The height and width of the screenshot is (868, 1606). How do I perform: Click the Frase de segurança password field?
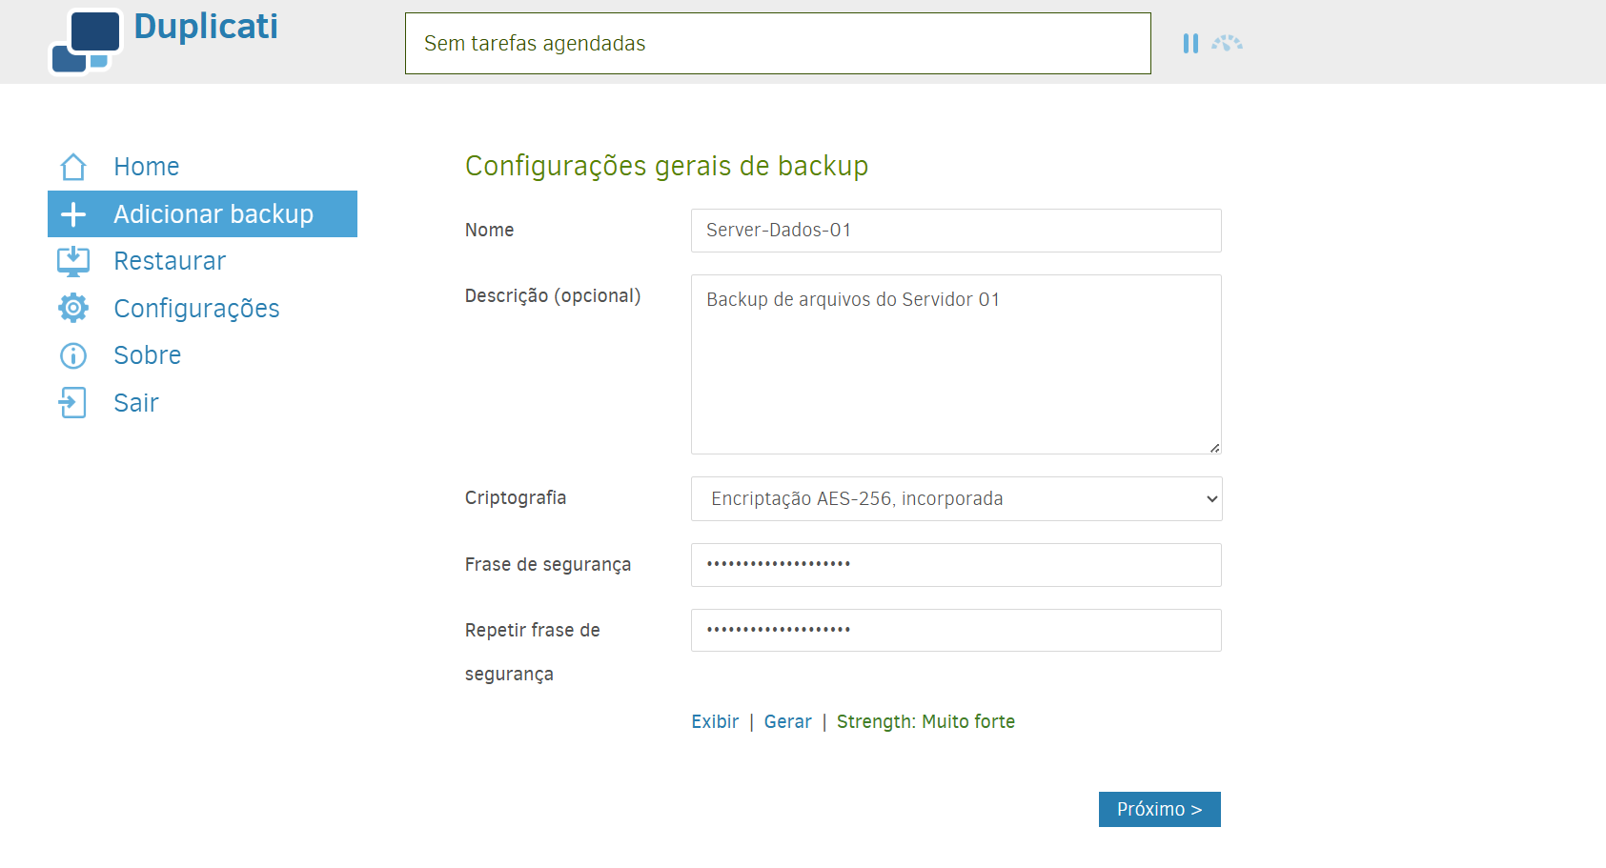(x=956, y=565)
